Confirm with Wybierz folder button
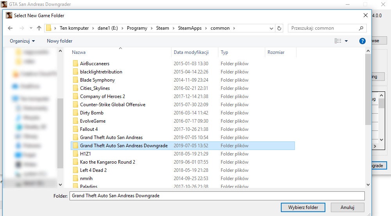 click(x=303, y=207)
